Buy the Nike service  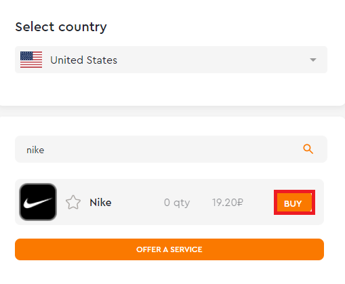tap(294, 203)
